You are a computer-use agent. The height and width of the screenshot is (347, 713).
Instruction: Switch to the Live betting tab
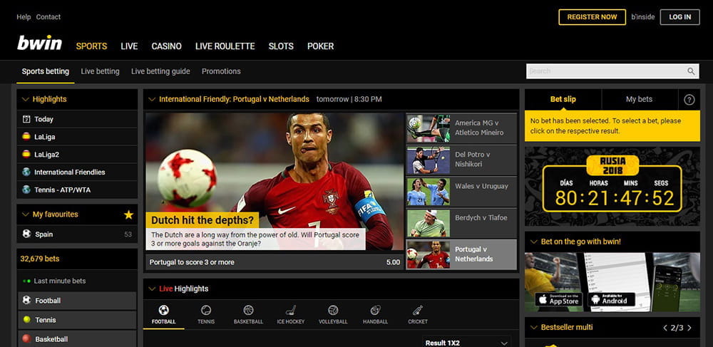pos(100,71)
